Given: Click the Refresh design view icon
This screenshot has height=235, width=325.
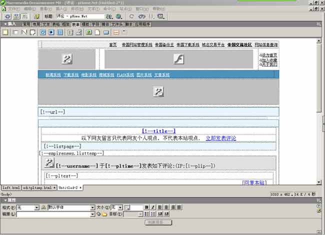Looking at the screenshot, I should click(131, 16).
